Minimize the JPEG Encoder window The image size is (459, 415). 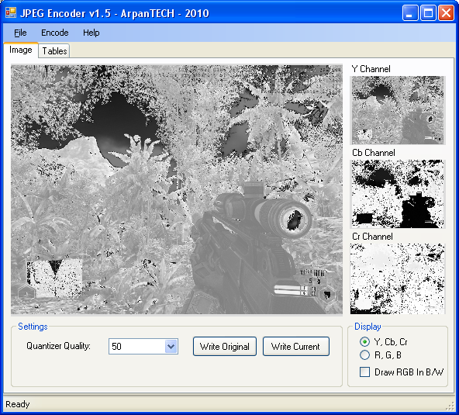pos(410,13)
